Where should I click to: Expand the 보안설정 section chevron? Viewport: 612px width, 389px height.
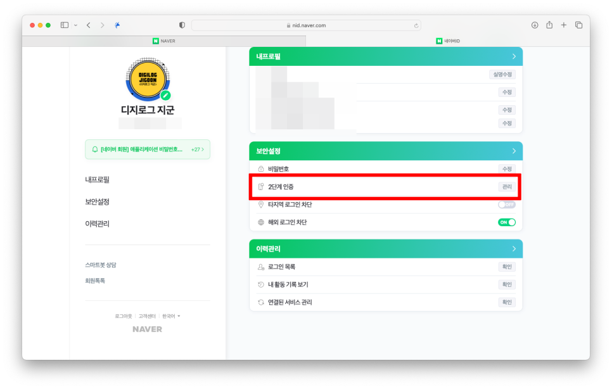[x=514, y=151]
